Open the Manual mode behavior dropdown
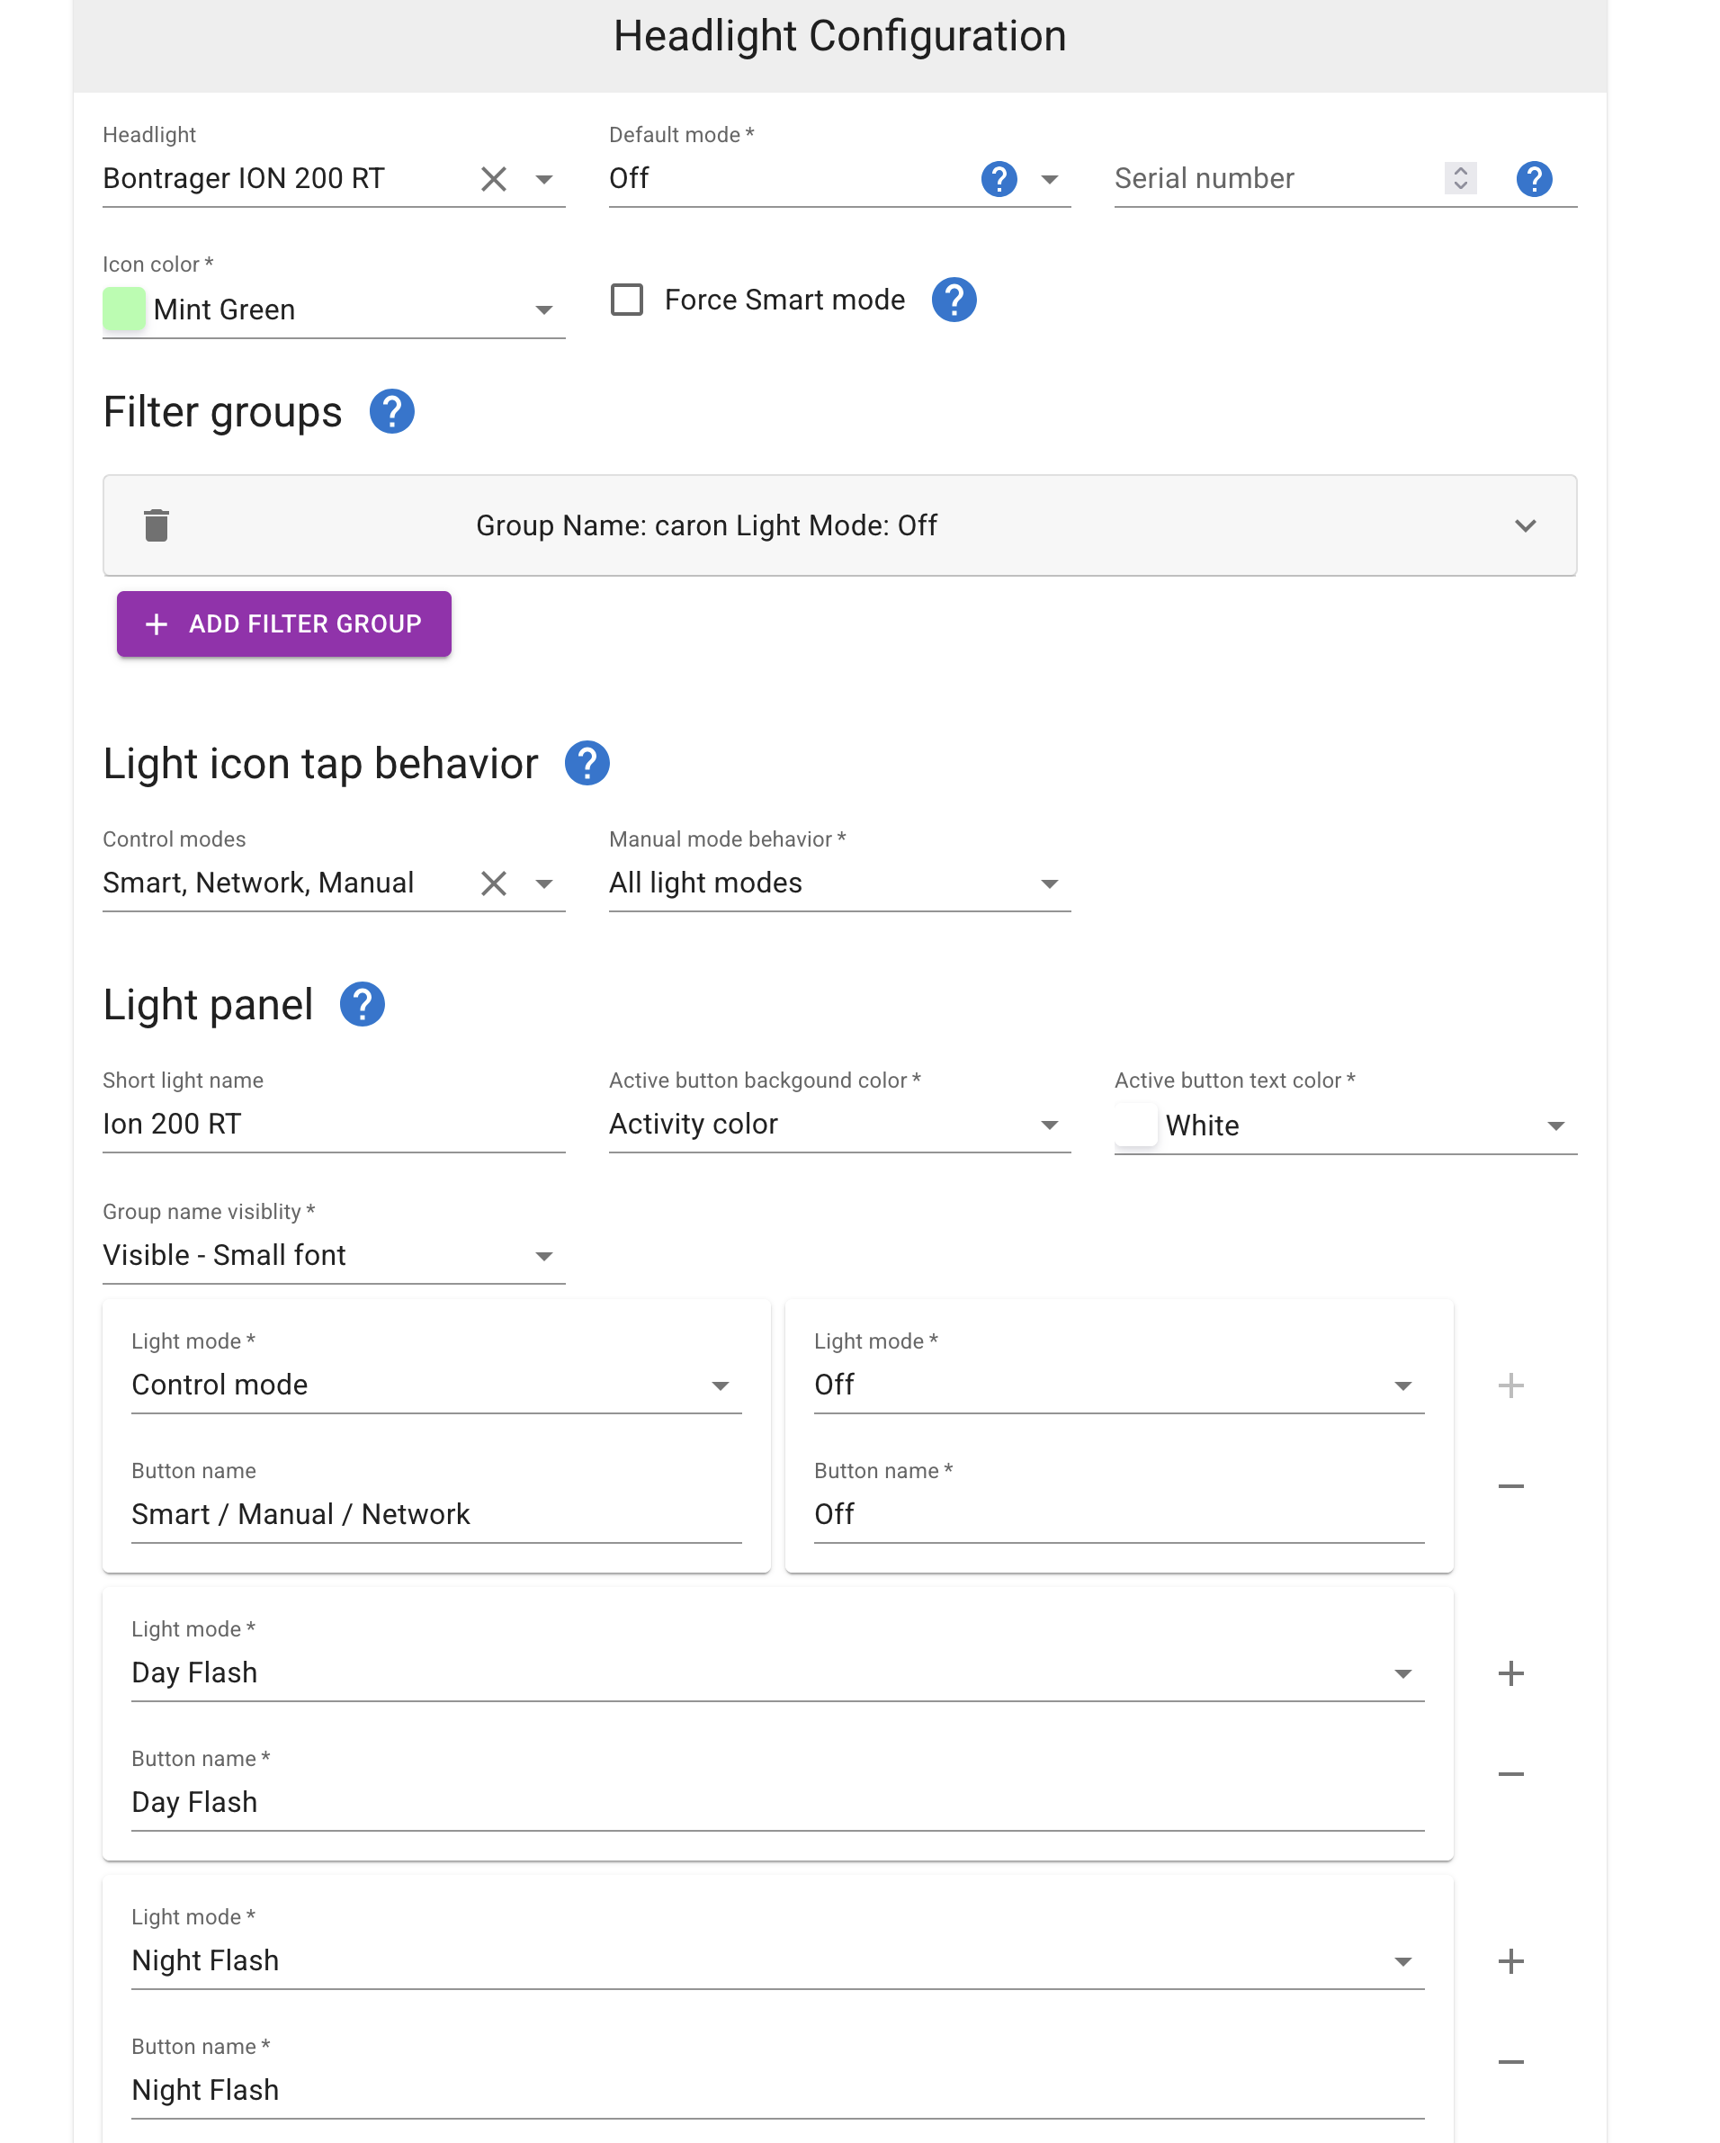This screenshot has width=1720, height=2143. [x=1048, y=883]
